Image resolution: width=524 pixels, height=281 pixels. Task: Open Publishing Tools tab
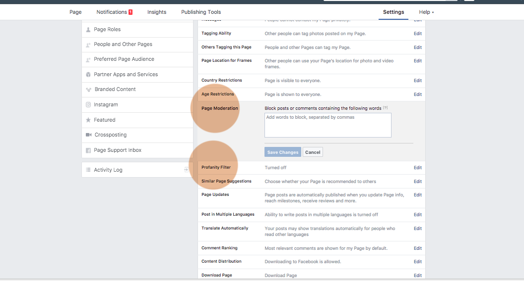tap(201, 12)
